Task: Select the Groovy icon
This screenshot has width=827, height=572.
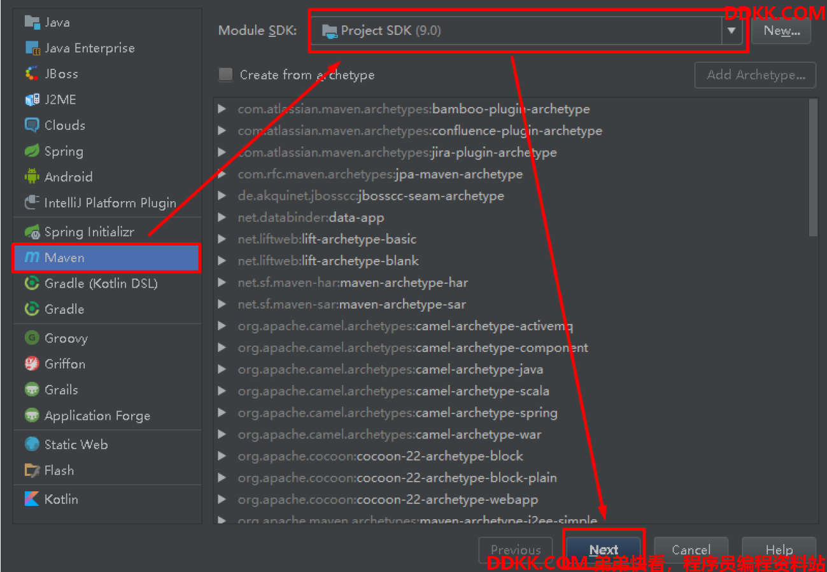Action: coord(32,338)
